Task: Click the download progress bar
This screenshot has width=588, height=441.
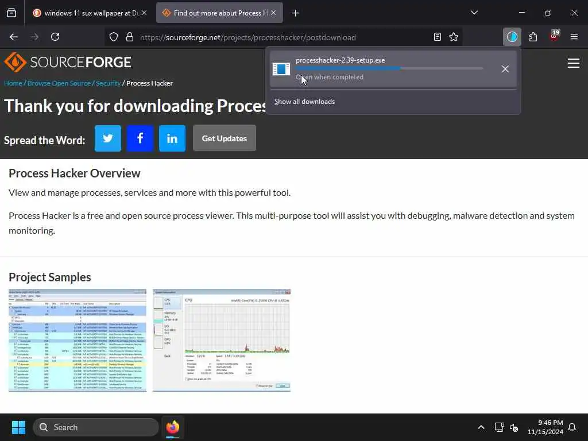Action: coord(389,69)
